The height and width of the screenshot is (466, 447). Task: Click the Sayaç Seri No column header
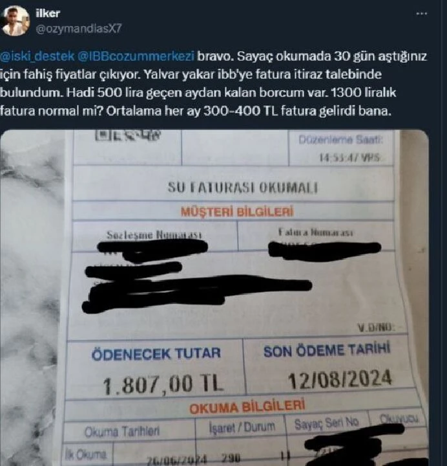(x=326, y=423)
